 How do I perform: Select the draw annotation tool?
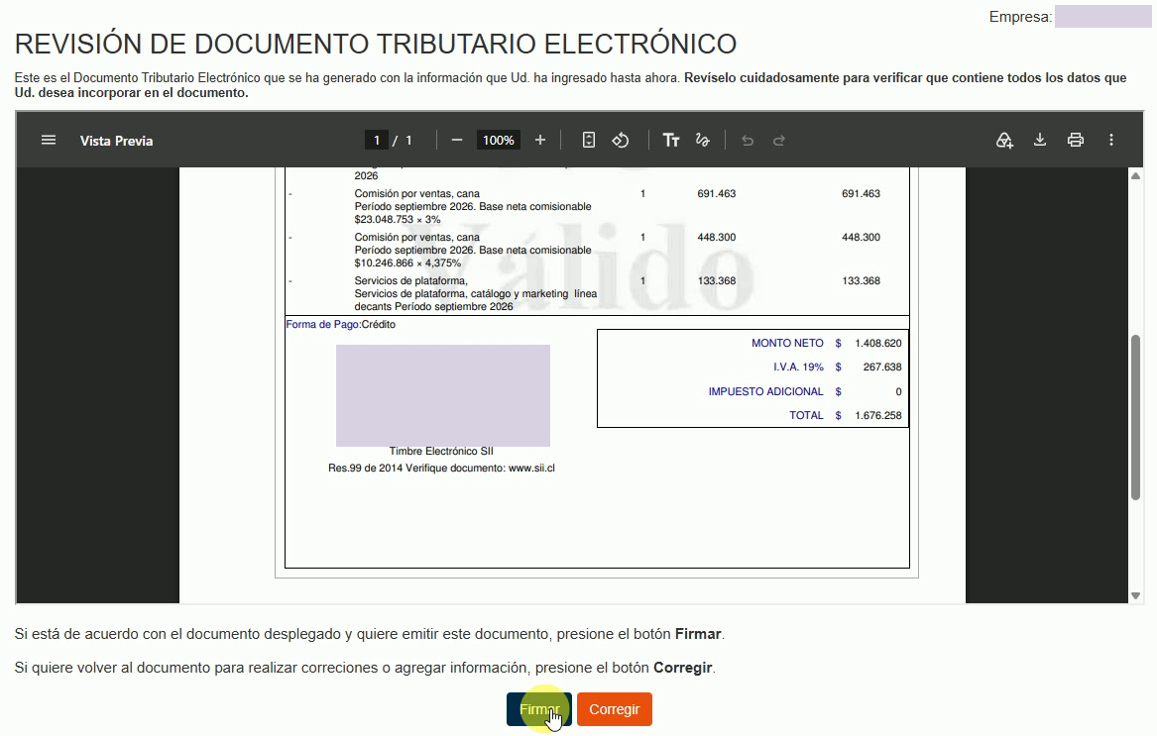pos(703,140)
